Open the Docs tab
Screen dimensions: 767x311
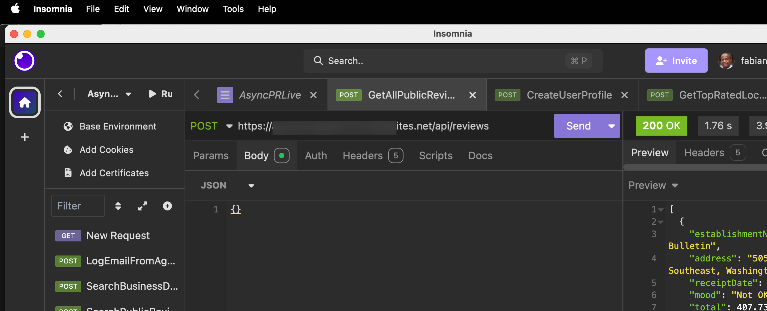click(x=480, y=155)
